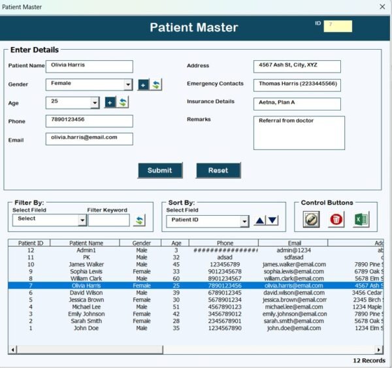Image resolution: width=392 pixels, height=368 pixels.
Task: Select the Michael Lee row
Action: 196,307
